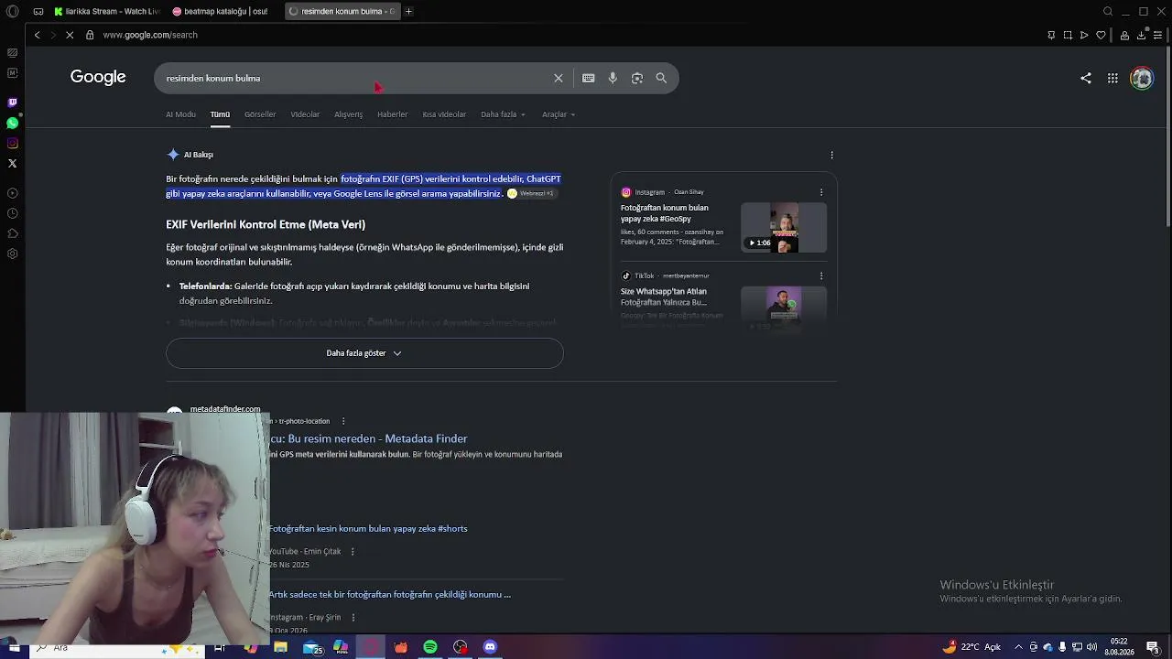1172x659 pixels.
Task: Expand the Daha fazla search filter dropdown
Action: pyautogui.click(x=503, y=114)
